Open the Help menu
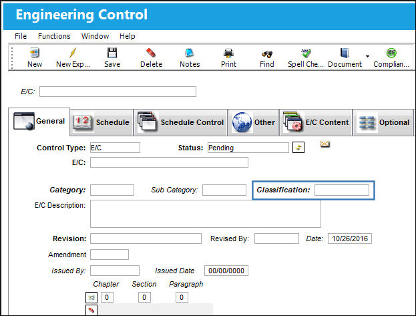 pyautogui.click(x=127, y=36)
